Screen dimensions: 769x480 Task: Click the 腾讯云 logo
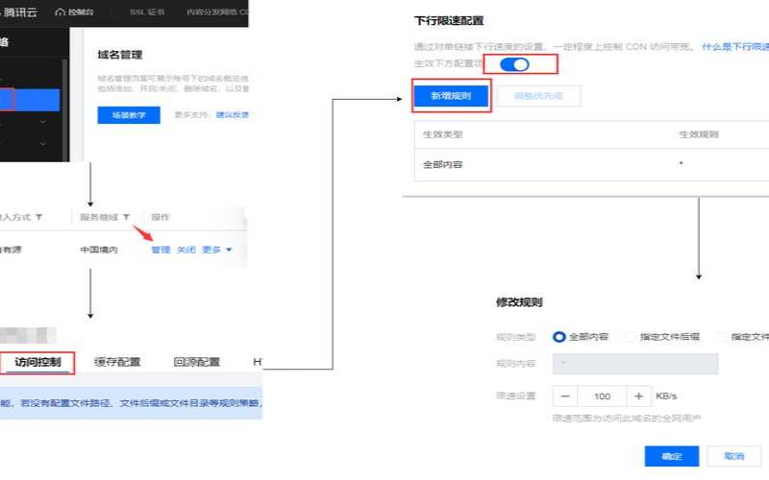[19, 12]
